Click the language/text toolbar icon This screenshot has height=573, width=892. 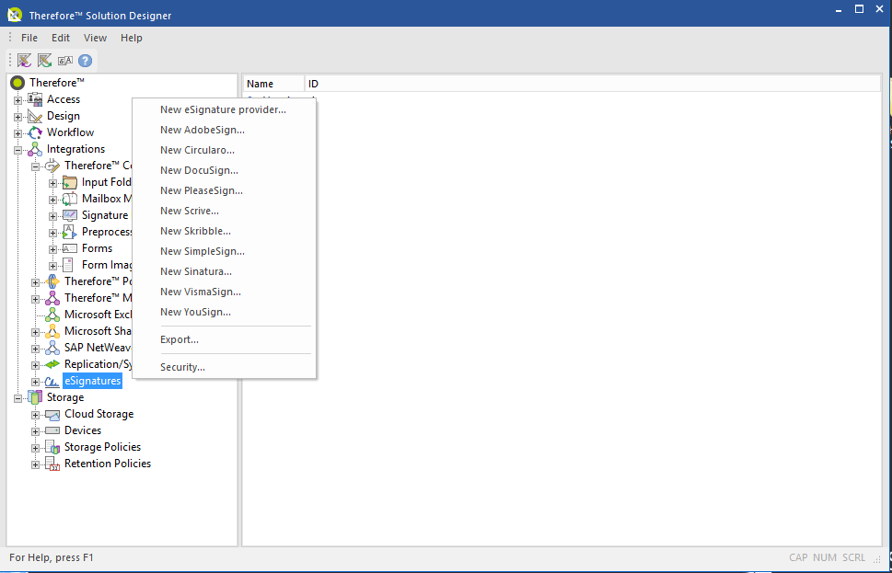pyautogui.click(x=64, y=61)
